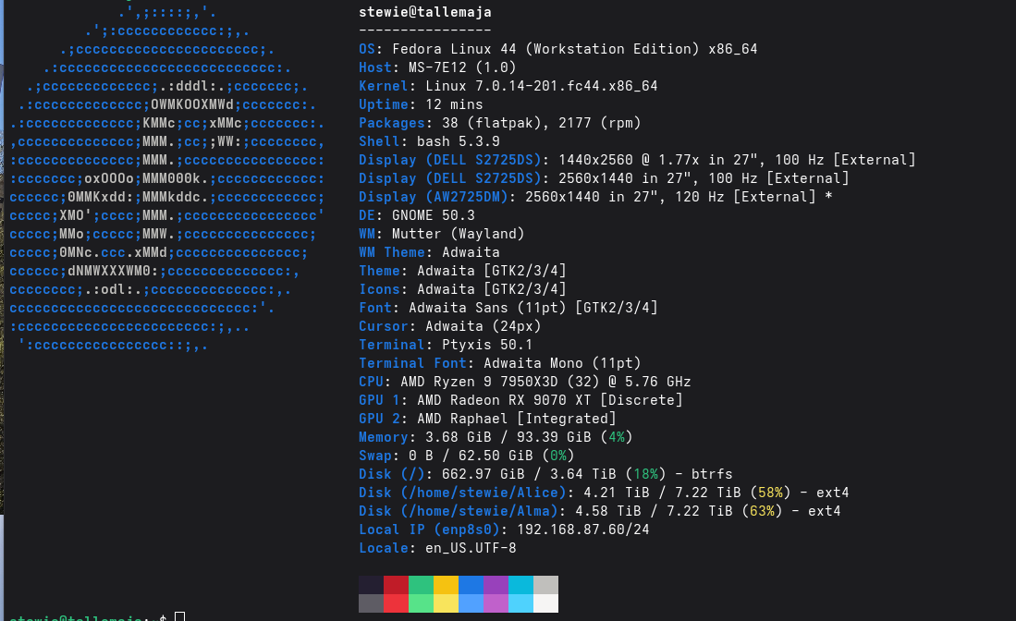Click the Terminal value Ptyxis 50.1
1016x621 pixels.
point(487,345)
